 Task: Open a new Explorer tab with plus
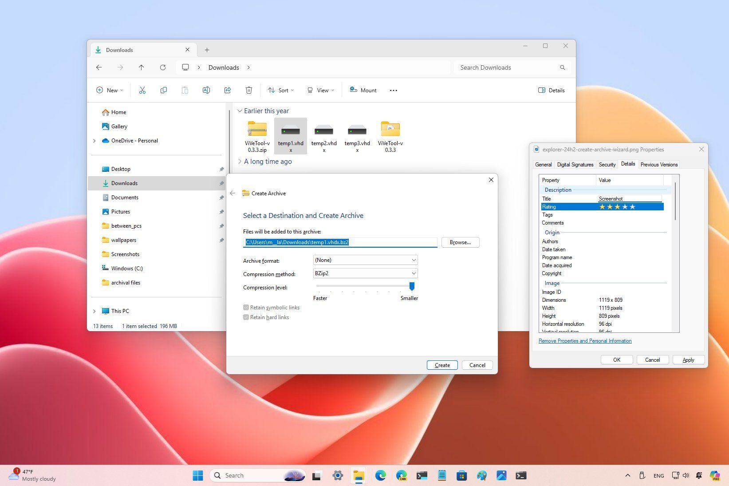coord(207,50)
